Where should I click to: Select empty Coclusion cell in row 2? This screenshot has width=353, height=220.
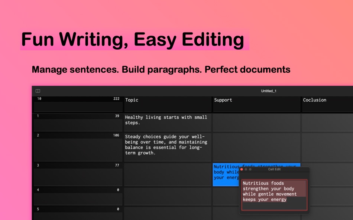(328, 147)
